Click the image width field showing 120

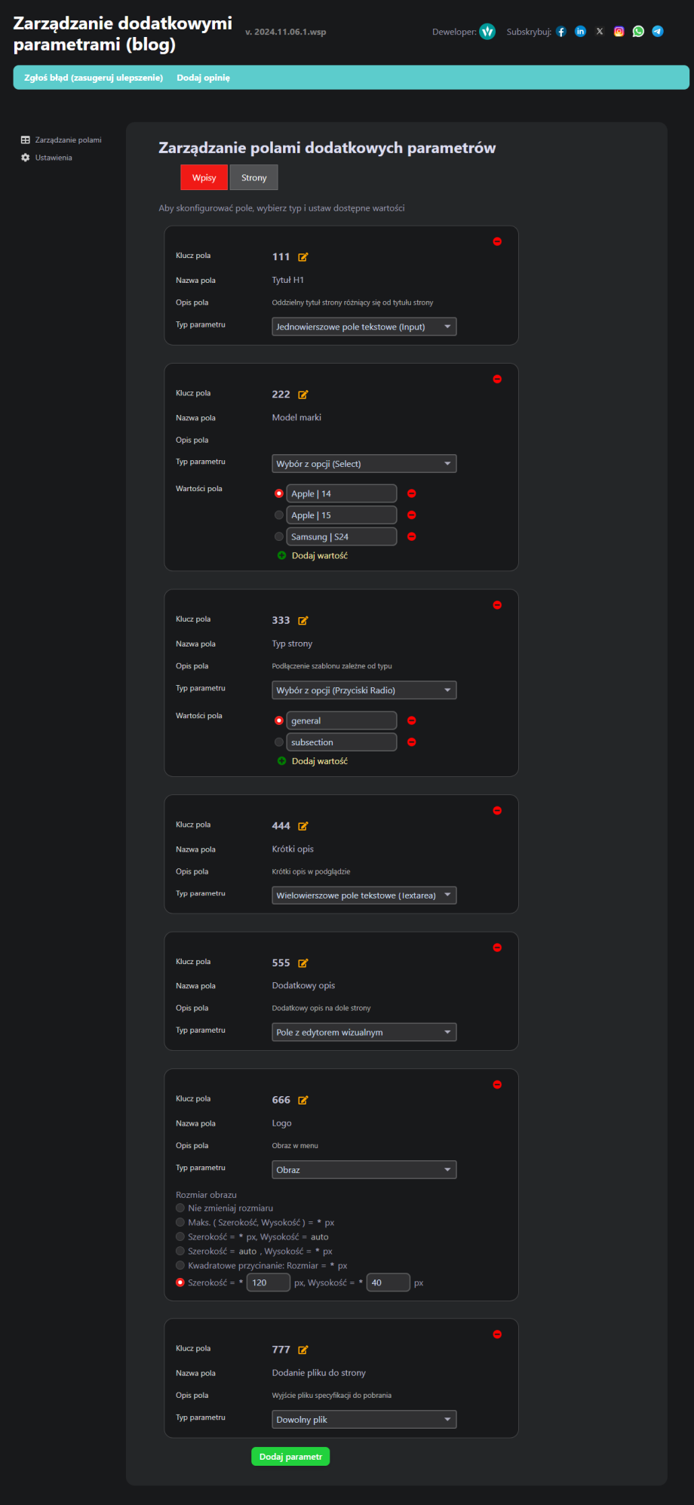(268, 1282)
